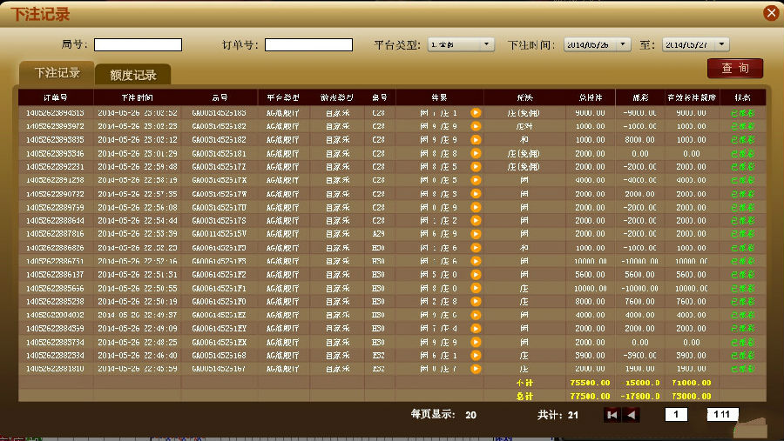Jump to first page of records
Viewport: 784px width, 441px height.
click(612, 415)
